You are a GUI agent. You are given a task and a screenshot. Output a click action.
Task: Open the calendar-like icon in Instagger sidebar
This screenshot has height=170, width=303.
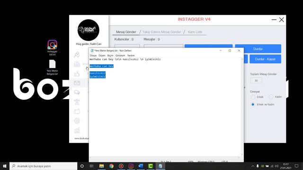click(x=77, y=111)
